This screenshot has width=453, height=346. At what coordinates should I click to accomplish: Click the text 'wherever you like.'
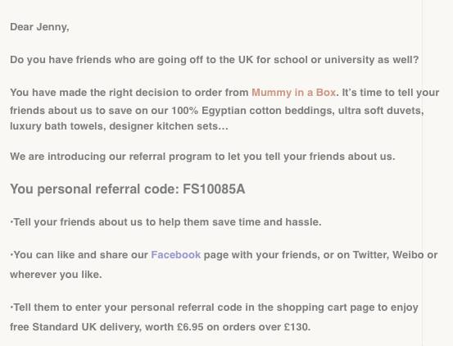pyautogui.click(x=56, y=275)
